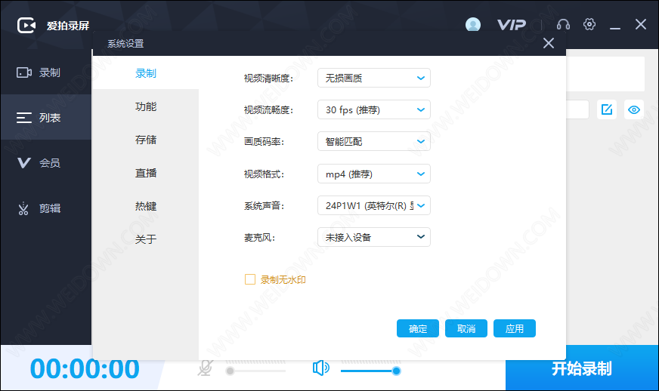659x391 pixels.
Task: Switch to the 热键 settings tab
Action: click(x=145, y=206)
